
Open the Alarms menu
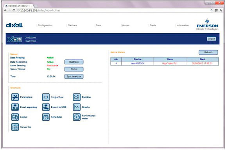pos(126,25)
